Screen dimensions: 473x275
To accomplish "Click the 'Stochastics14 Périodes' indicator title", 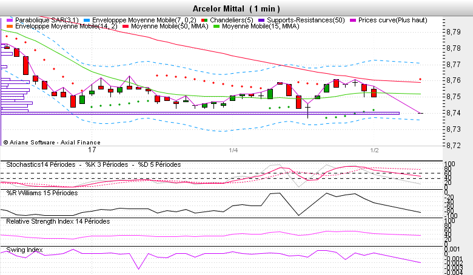I will tap(41, 165).
